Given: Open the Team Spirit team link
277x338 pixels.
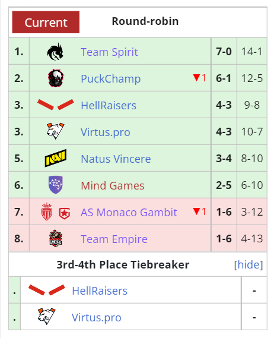Looking at the screenshot, I should click(x=109, y=52).
